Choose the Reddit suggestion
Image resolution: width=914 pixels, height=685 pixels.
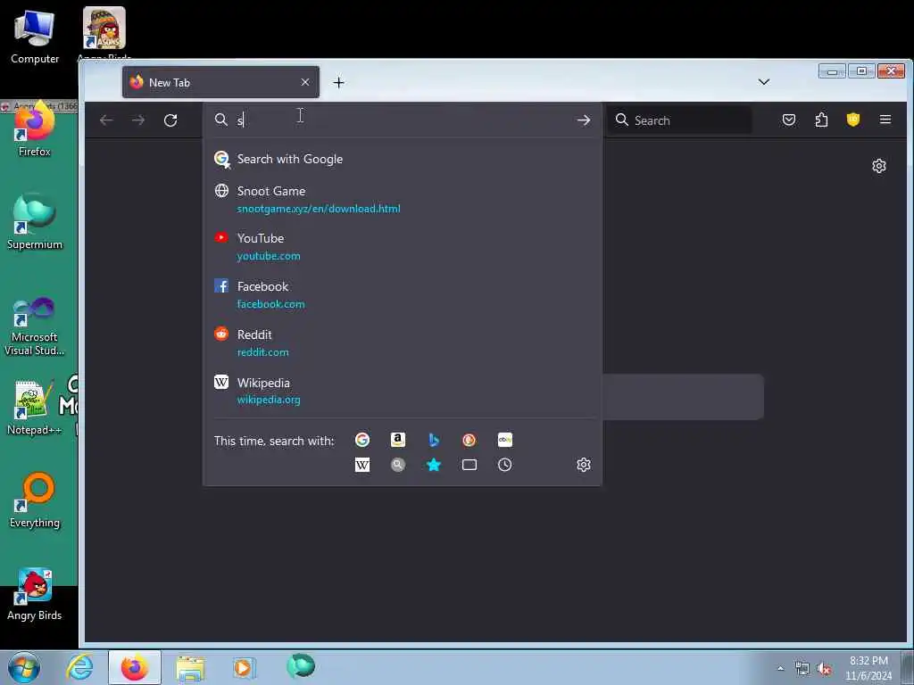pos(403,343)
